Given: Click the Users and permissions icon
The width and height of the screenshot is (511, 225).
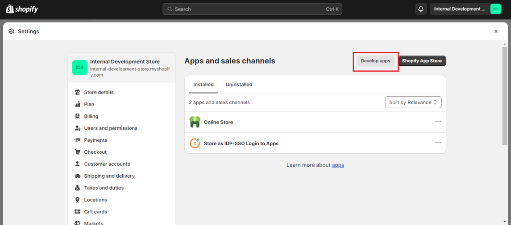Looking at the screenshot, I should pyautogui.click(x=78, y=128).
